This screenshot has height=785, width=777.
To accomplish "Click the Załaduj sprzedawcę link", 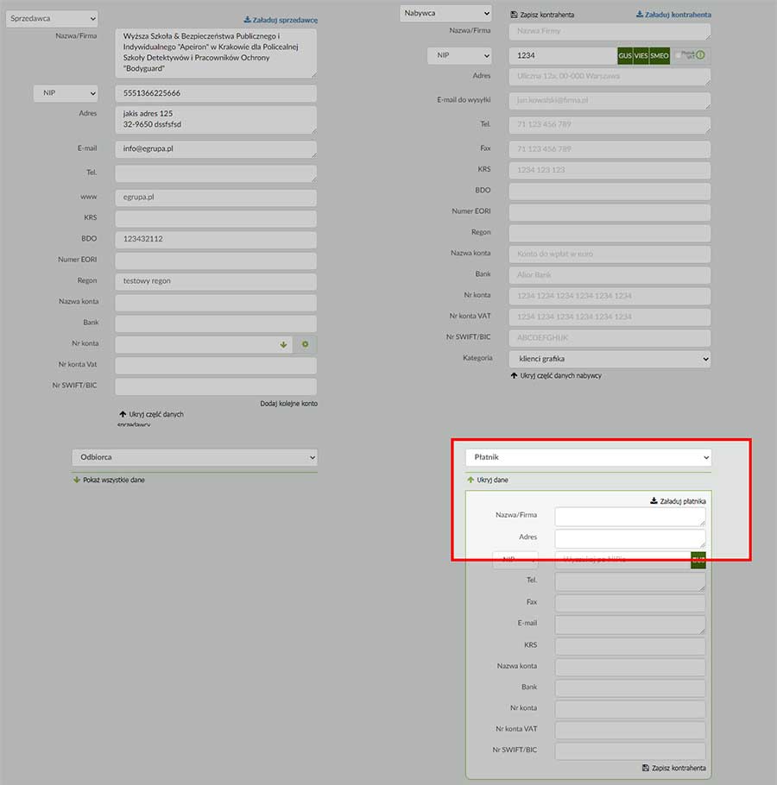I will pyautogui.click(x=281, y=19).
